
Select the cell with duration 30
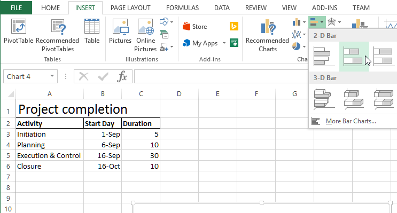[141, 155]
